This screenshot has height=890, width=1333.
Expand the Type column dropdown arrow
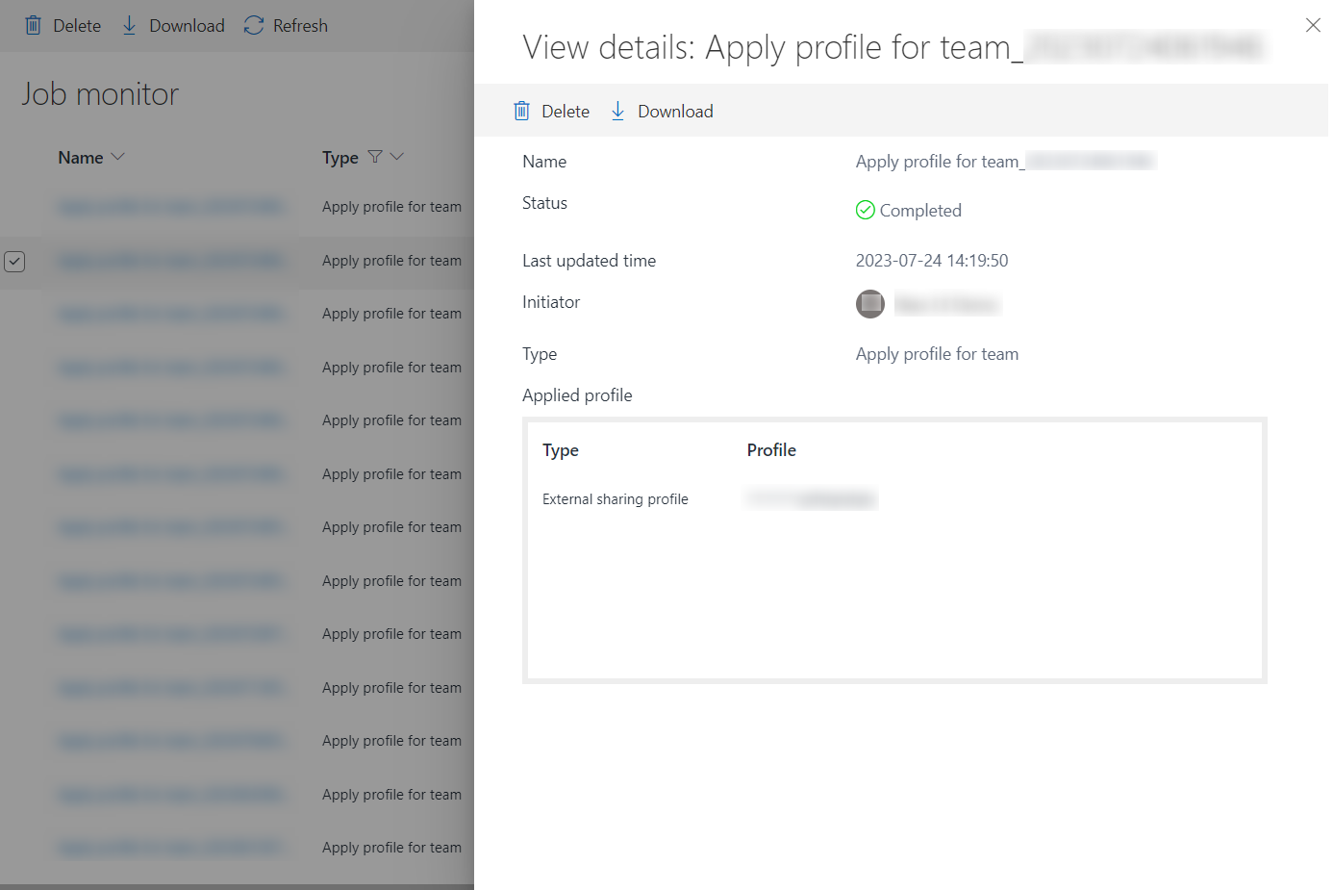click(395, 157)
